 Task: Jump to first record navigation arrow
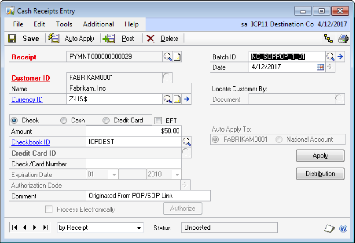[x=15, y=227]
